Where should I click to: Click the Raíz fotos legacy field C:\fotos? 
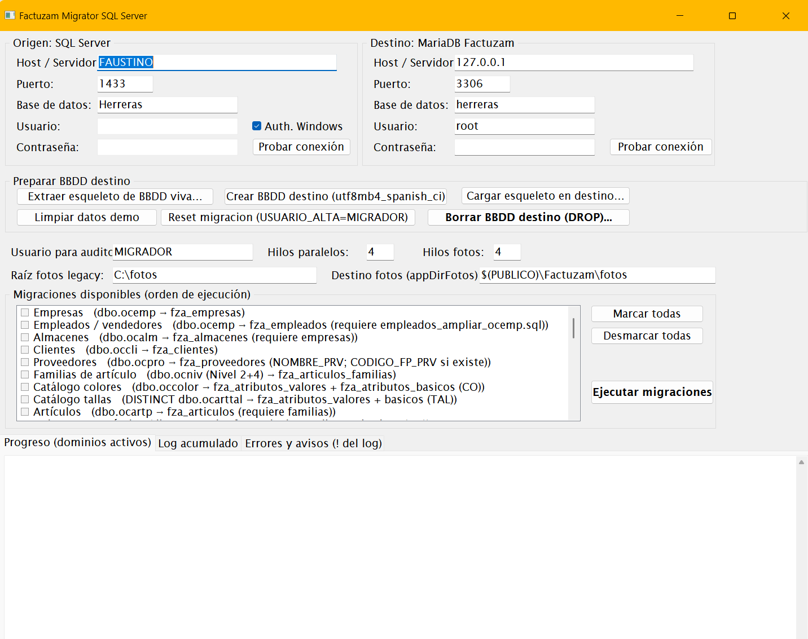click(x=214, y=275)
